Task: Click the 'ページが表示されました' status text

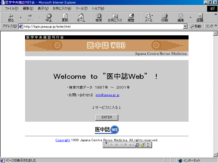Action: [21, 161]
